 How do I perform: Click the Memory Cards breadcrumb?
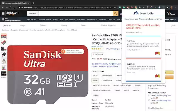(x=60, y=30)
